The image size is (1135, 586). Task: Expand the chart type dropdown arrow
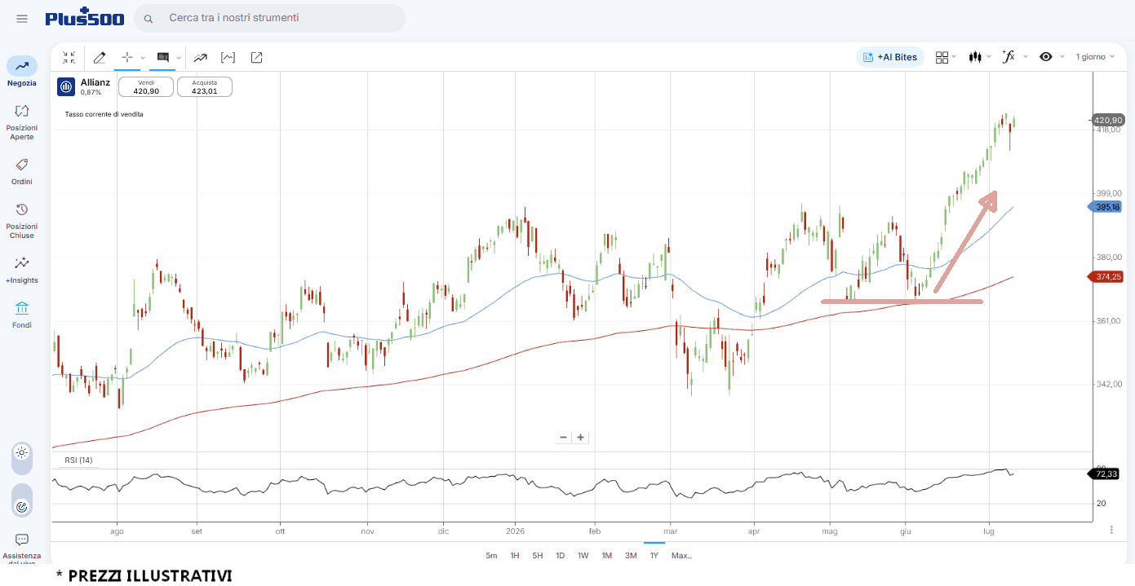click(x=989, y=57)
